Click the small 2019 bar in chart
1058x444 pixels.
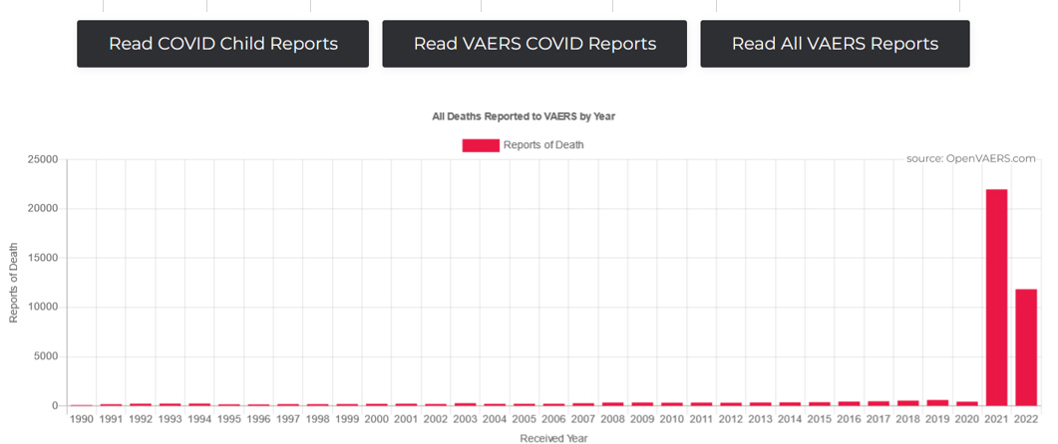tap(937, 403)
